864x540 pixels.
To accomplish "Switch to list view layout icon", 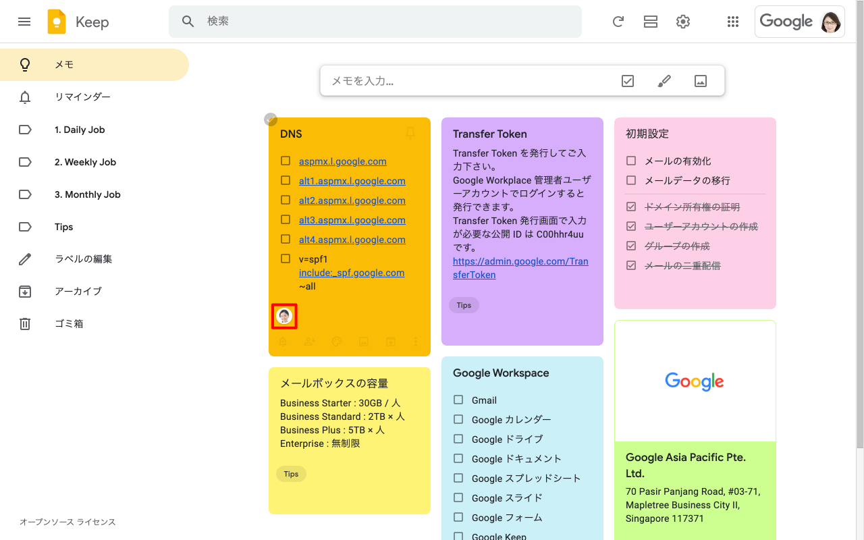I will [x=651, y=22].
